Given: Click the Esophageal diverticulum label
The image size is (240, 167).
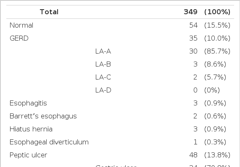Looking at the screenshot, I should [x=49, y=142].
